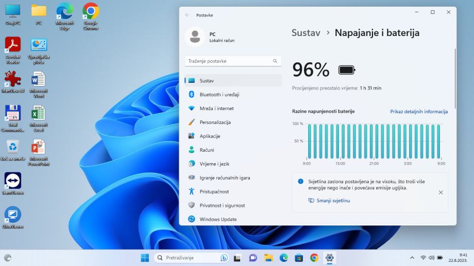
Task: Open Total Commander desktop shortcut
Action: (13, 118)
